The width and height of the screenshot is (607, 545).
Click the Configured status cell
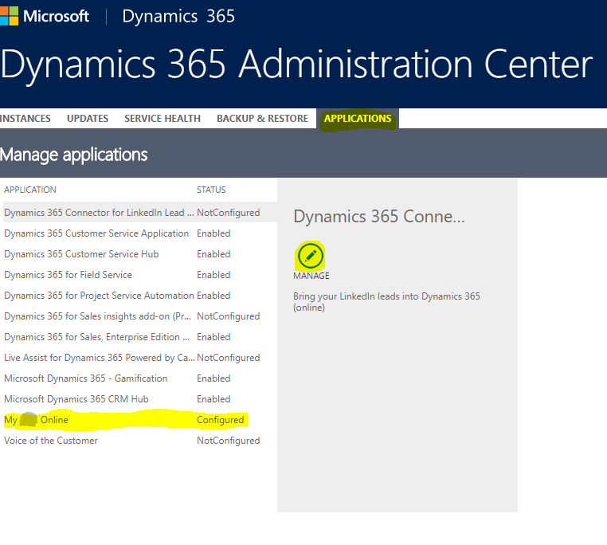221,419
